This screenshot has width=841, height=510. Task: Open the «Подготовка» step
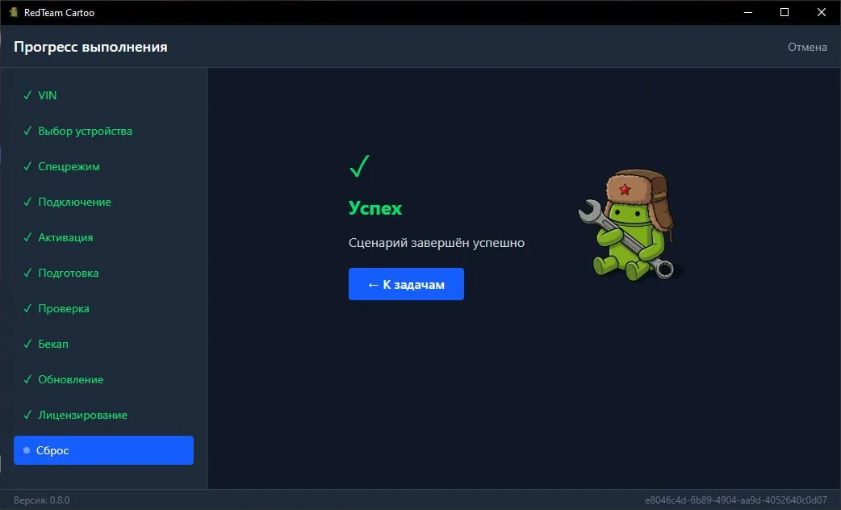[103, 273]
